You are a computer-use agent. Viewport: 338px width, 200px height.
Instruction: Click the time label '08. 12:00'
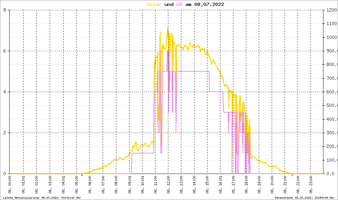click(x=168, y=185)
